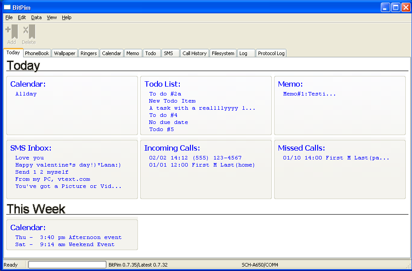Open the 'Memo#1:Testi...' memo
This screenshot has width=412, height=271.
click(310, 94)
